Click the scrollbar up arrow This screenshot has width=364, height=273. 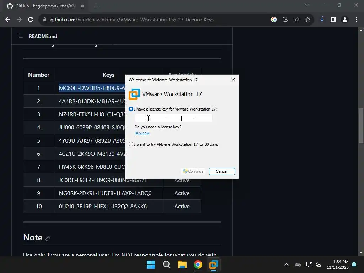tap(361, 31)
